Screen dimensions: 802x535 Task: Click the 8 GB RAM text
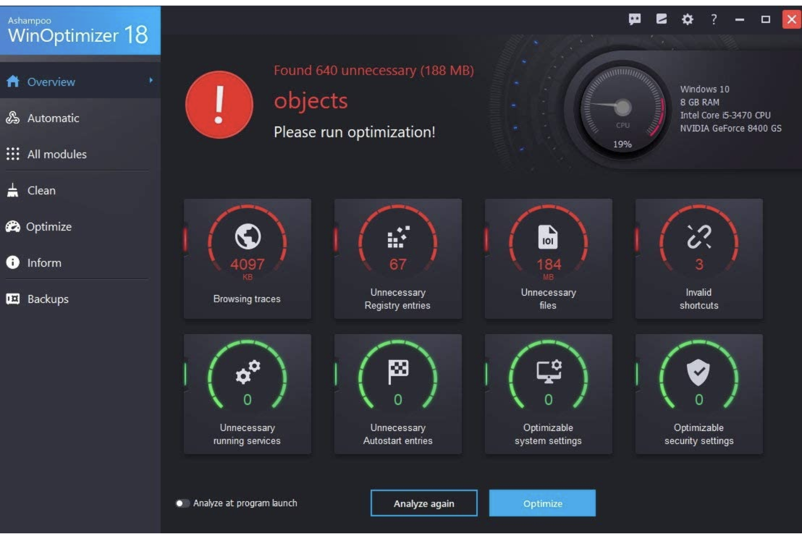click(700, 102)
